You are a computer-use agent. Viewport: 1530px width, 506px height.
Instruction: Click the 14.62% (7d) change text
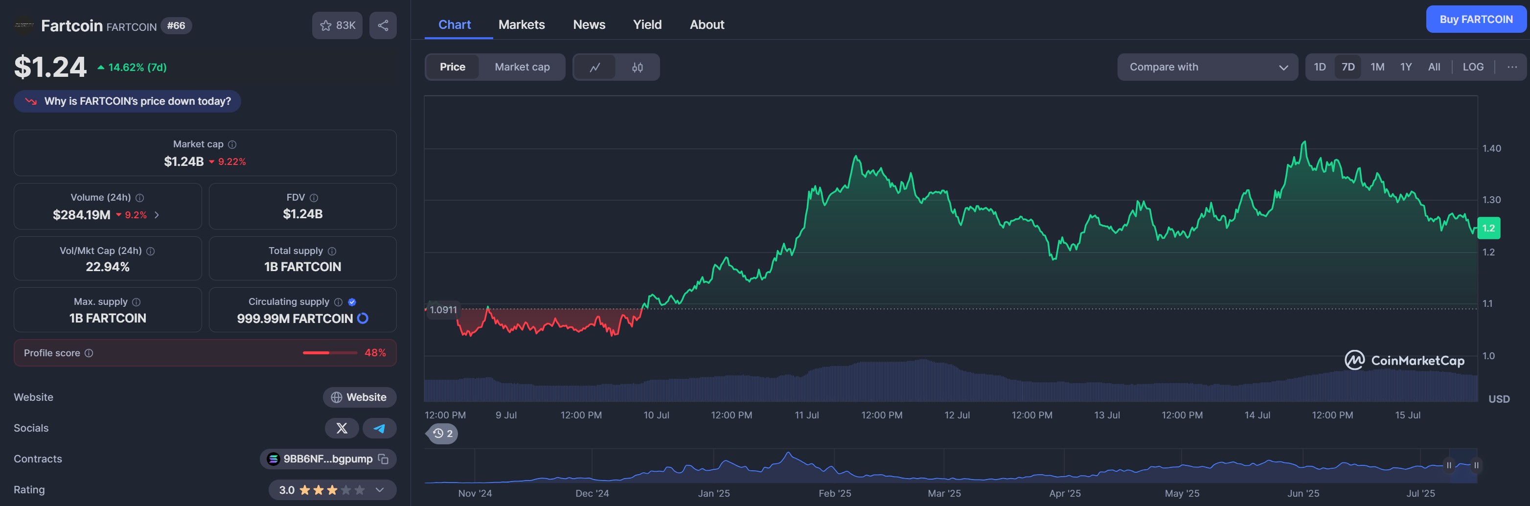[137, 68]
